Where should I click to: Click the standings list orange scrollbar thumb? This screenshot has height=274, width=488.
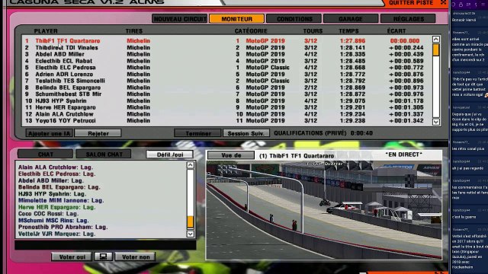[435, 49]
